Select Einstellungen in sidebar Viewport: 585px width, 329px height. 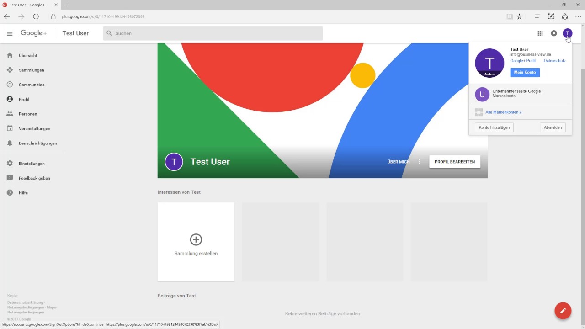point(32,164)
